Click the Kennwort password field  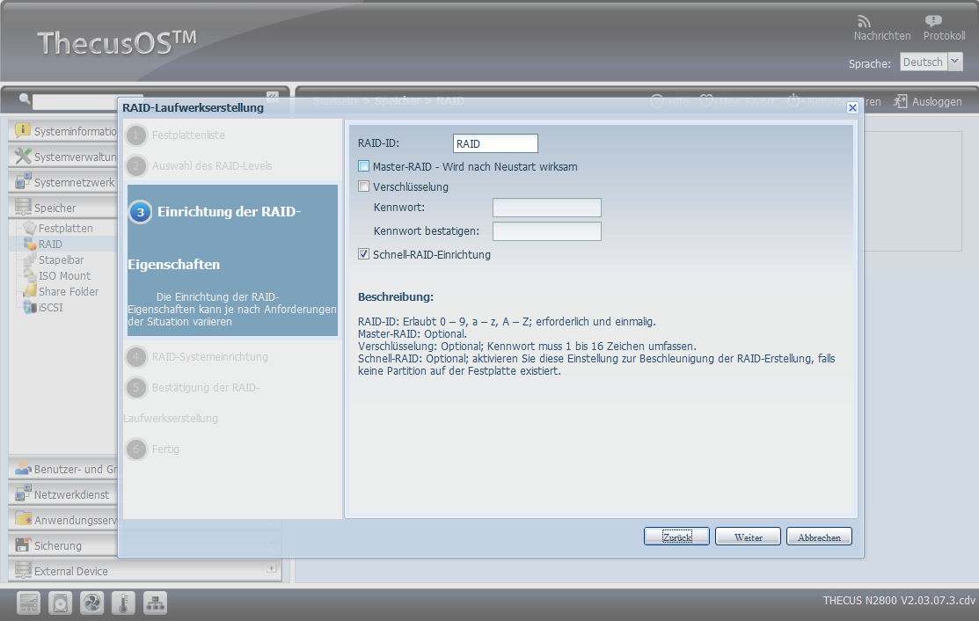pyautogui.click(x=547, y=208)
